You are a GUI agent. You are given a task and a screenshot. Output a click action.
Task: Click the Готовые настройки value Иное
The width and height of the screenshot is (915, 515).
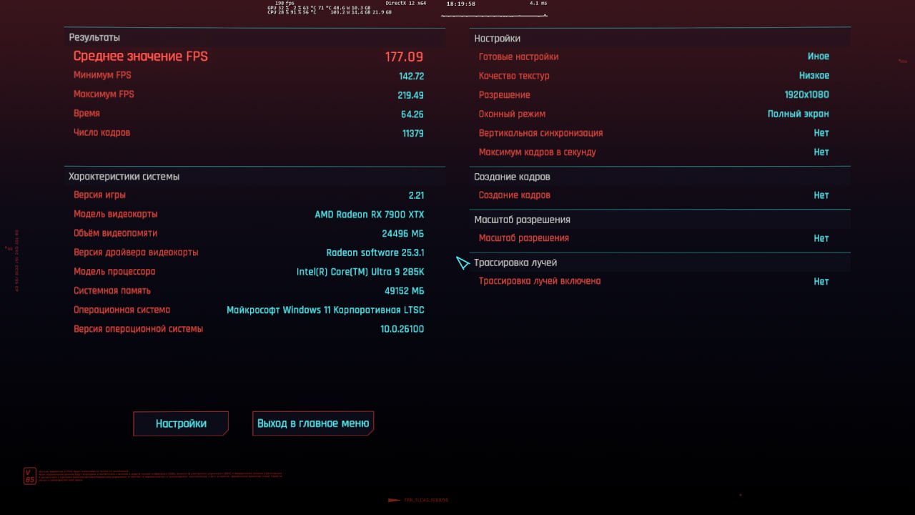coord(818,57)
